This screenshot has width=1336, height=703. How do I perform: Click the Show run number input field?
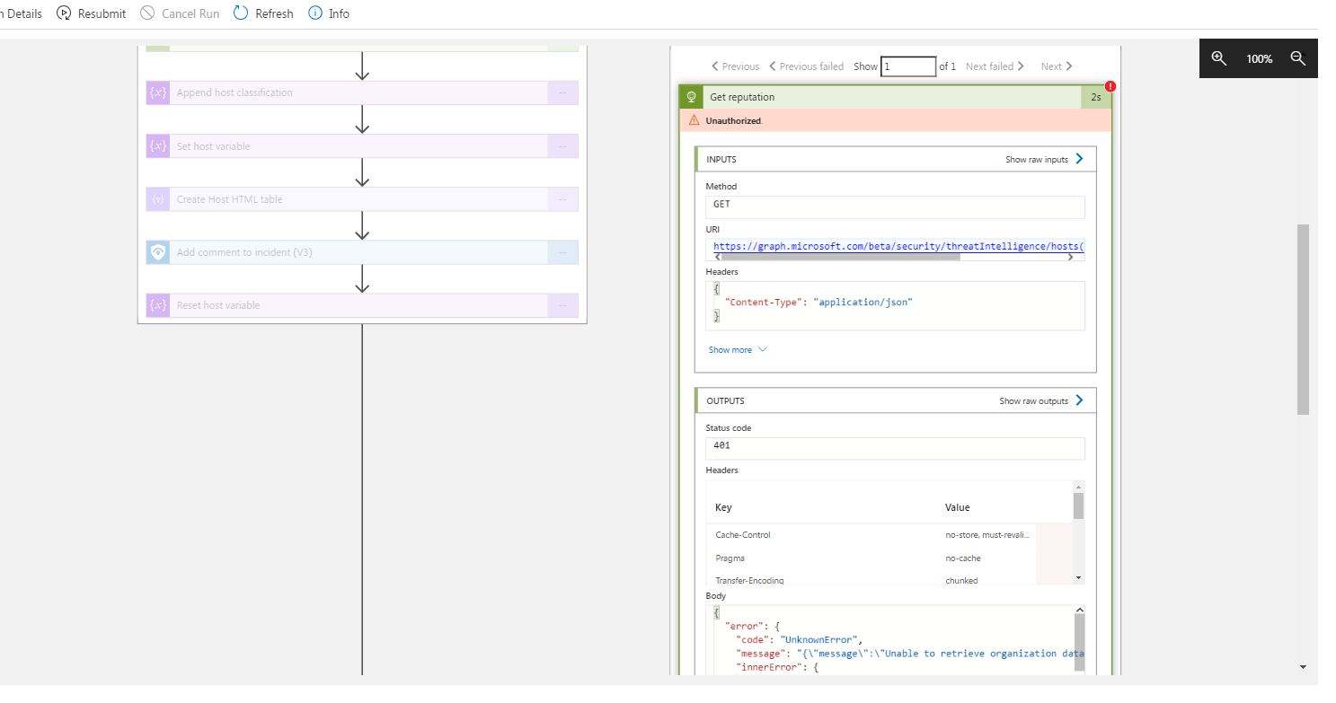click(x=907, y=66)
